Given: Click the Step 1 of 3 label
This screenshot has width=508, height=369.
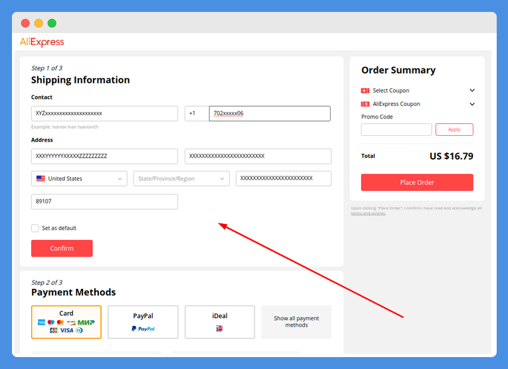Looking at the screenshot, I should 46,68.
